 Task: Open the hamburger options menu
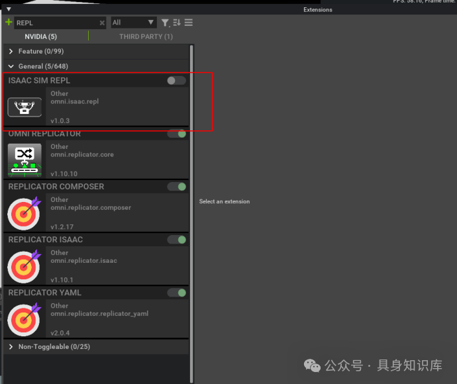pyautogui.click(x=189, y=23)
